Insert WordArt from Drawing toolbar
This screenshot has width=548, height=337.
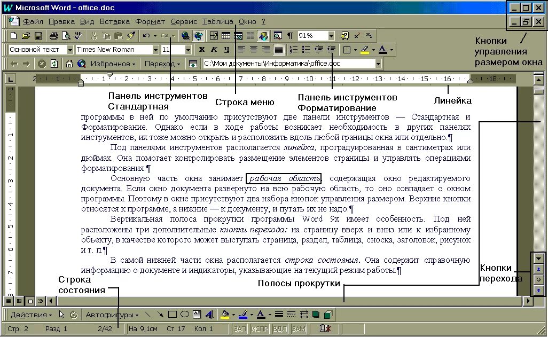pos(209,315)
